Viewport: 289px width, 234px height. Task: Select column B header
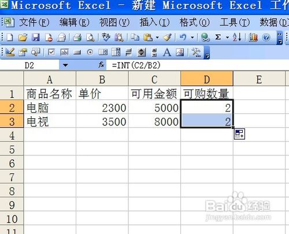(x=102, y=79)
